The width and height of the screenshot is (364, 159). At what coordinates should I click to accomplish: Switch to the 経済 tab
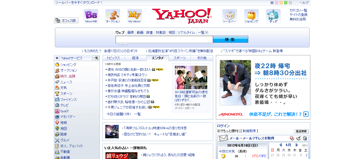[x=135, y=58]
